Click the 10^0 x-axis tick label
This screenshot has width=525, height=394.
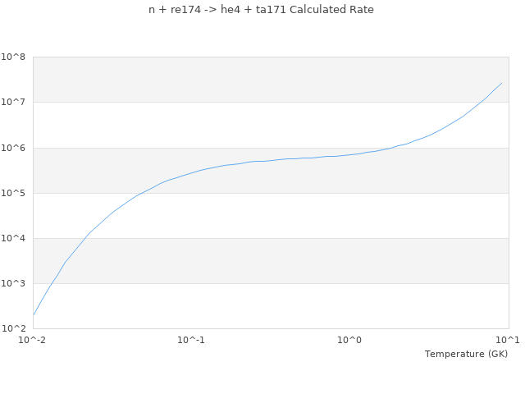click(x=349, y=340)
